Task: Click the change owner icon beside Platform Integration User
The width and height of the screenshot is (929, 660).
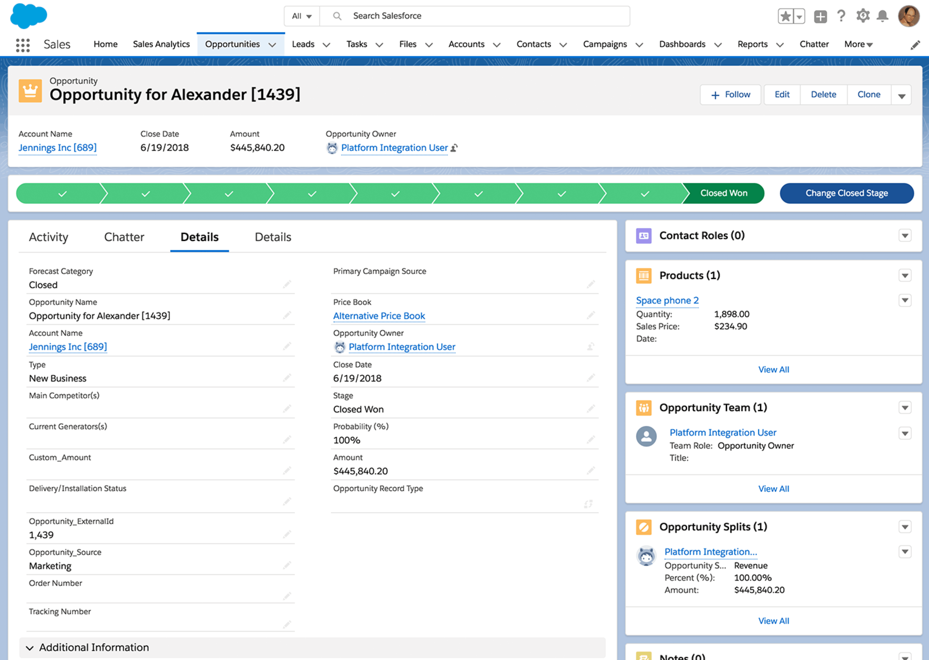Action: tap(454, 148)
